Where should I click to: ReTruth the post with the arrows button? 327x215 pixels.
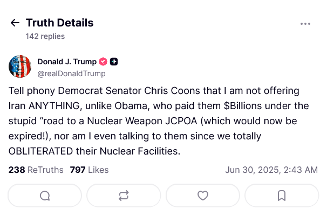click(x=124, y=196)
